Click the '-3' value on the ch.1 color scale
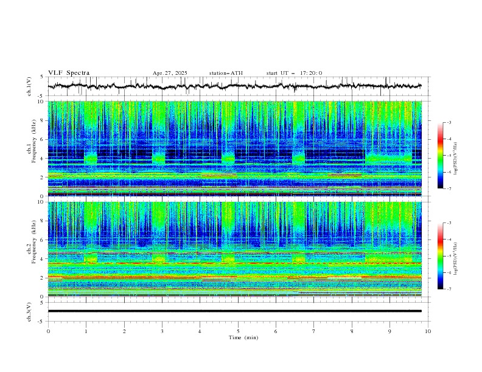This screenshot has height=372, width=482. (449, 123)
